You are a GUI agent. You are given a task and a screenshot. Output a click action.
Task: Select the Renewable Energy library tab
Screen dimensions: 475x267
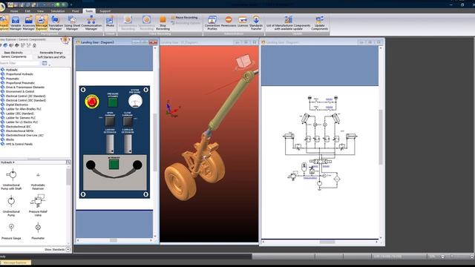pyautogui.click(x=51, y=53)
